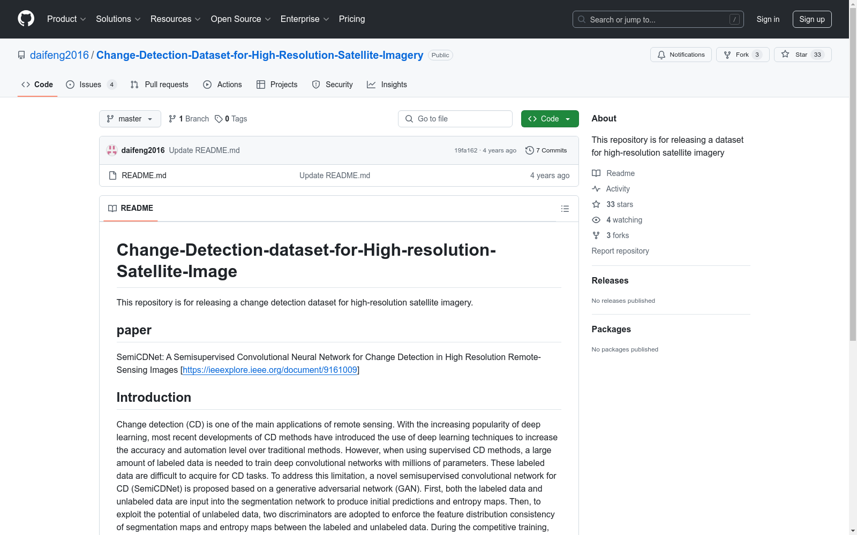Open the master branch selector

click(x=130, y=119)
